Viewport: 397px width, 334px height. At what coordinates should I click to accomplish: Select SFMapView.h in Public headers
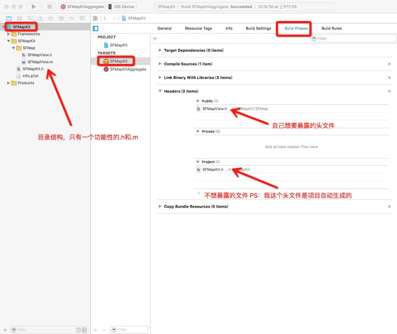click(x=292, y=109)
